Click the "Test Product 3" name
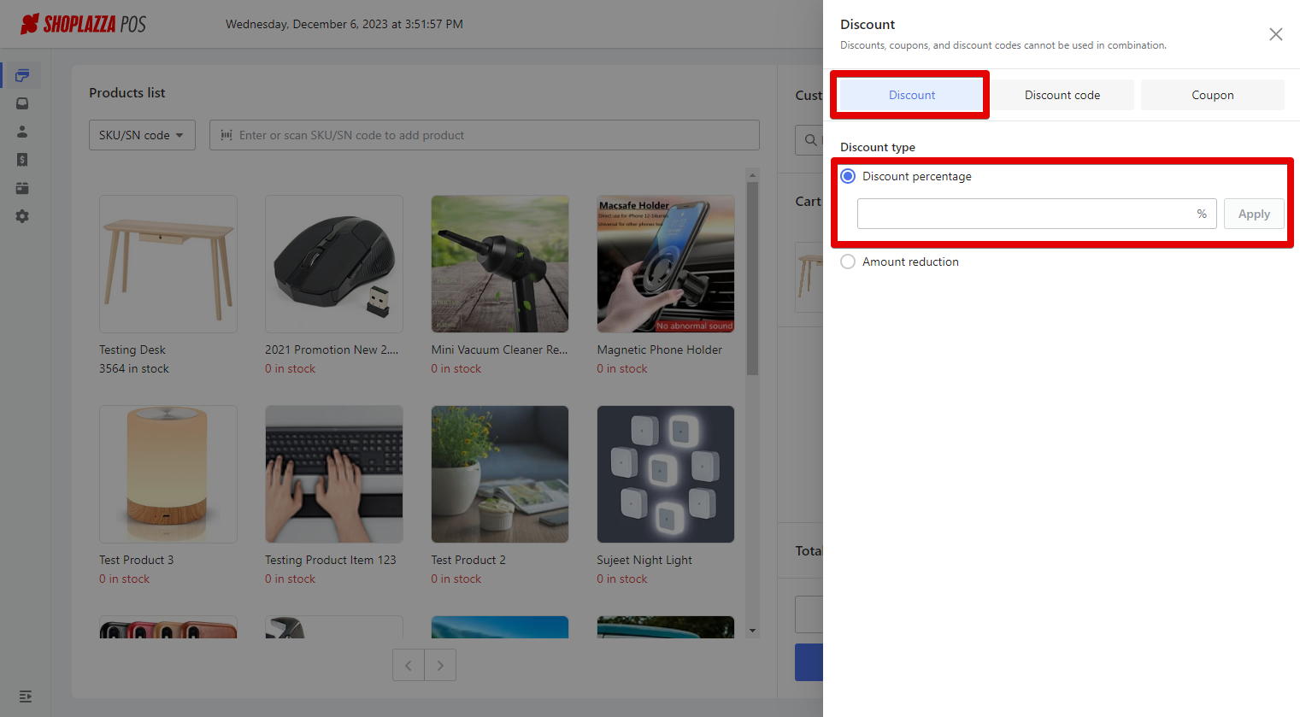This screenshot has height=717, width=1300. (x=137, y=560)
